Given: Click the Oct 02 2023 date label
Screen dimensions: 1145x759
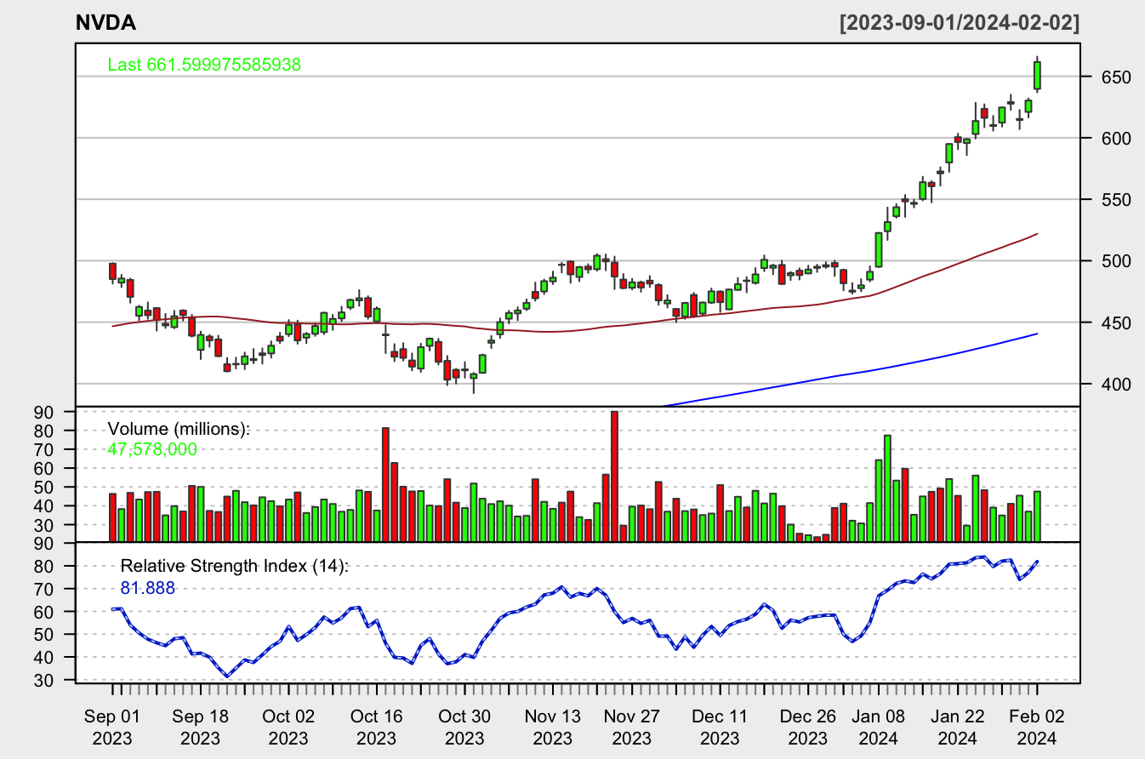Looking at the screenshot, I should coord(289,726).
